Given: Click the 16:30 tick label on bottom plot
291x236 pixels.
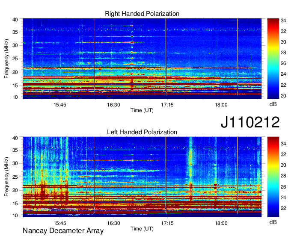Looking at the screenshot, I should (x=113, y=223).
